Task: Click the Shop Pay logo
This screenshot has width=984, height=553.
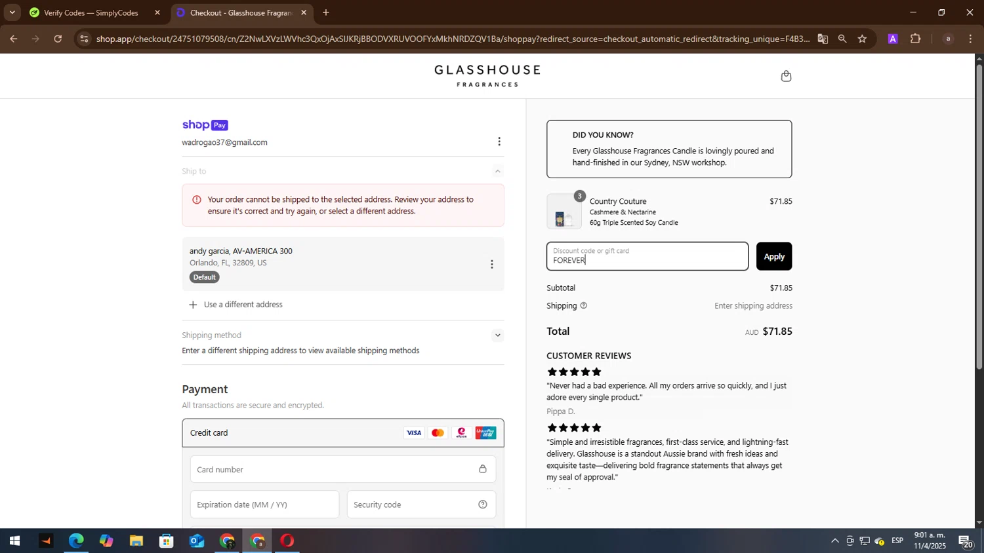Action: [205, 125]
